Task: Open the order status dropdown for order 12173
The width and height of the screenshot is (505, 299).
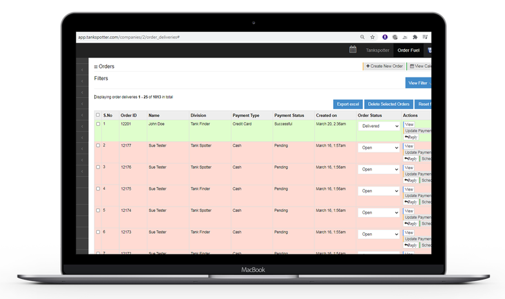Action: pyautogui.click(x=378, y=234)
